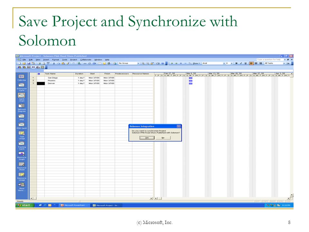Click the Task Name column header
Image resolution: width=309 pixels, height=232 pixels.
[59, 74]
